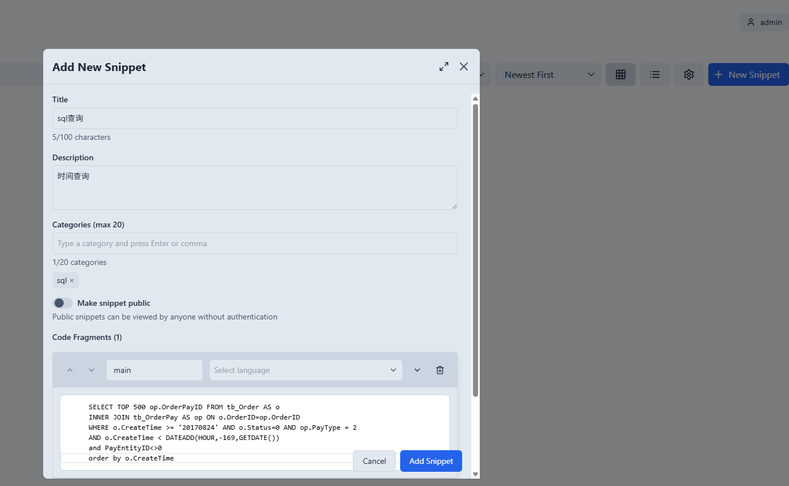The width and height of the screenshot is (789, 486).
Task: Click the INNER JOIN tb_OrderPay code line
Action: pos(194,417)
